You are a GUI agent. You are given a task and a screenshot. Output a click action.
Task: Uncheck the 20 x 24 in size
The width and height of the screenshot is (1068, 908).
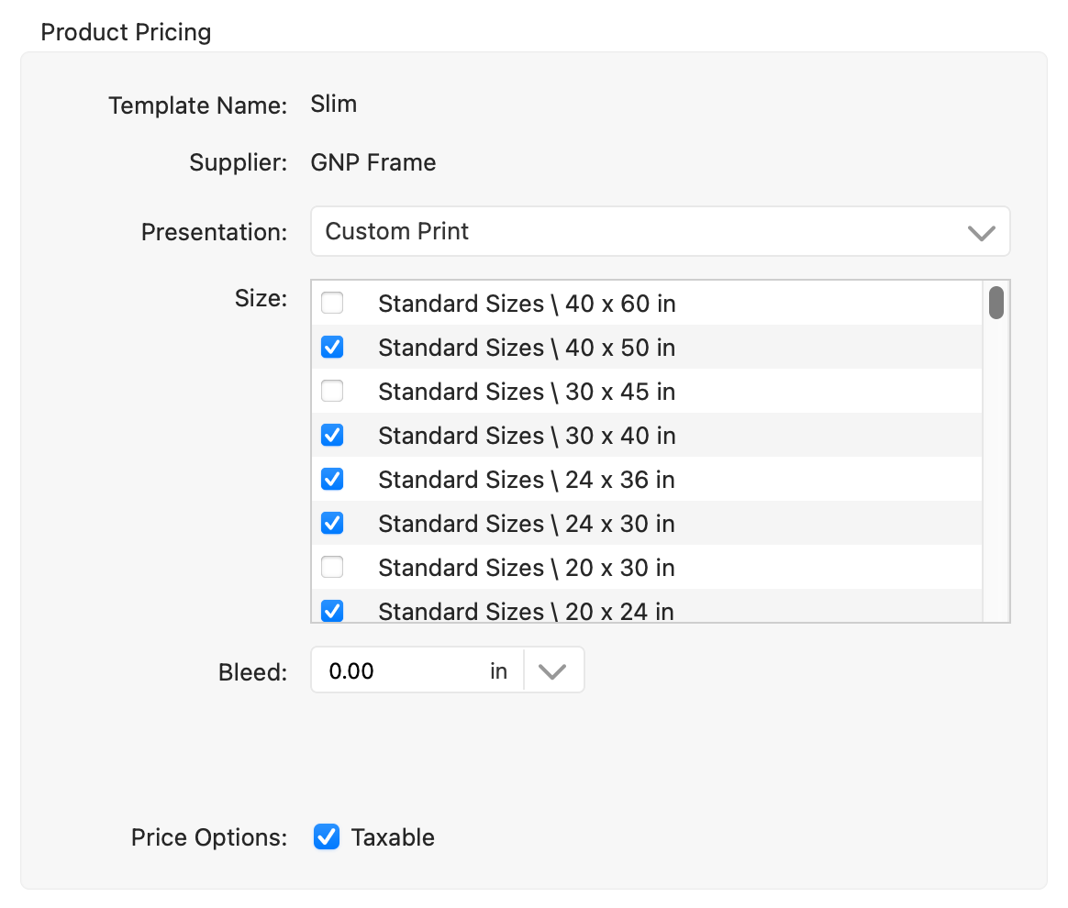(332, 610)
